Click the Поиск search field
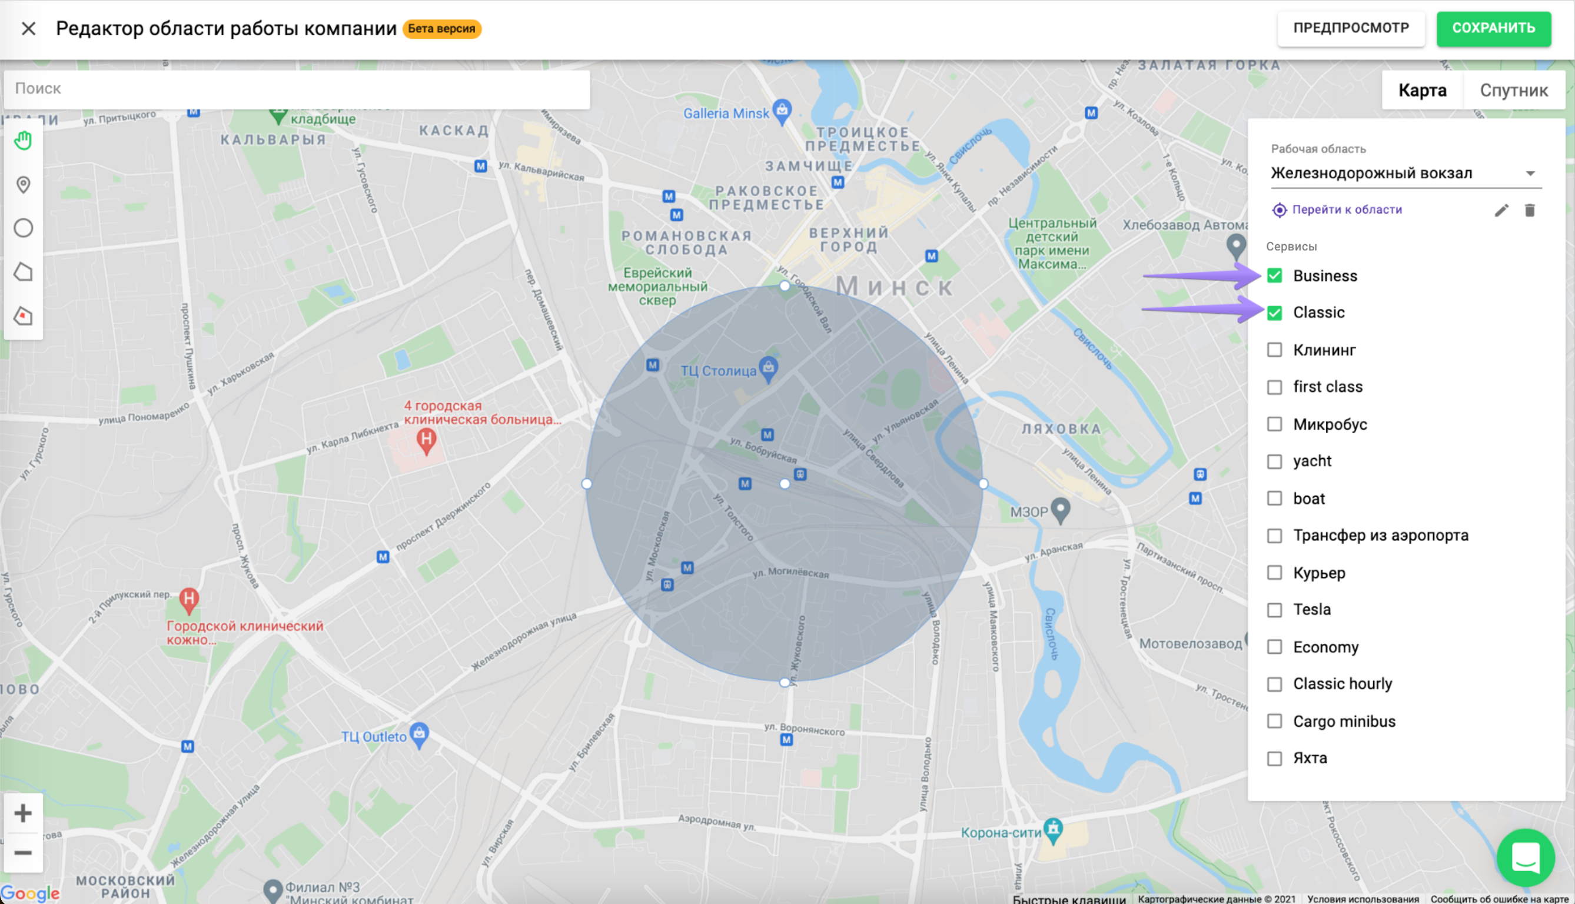Screen dimensions: 1575x904 (x=297, y=89)
